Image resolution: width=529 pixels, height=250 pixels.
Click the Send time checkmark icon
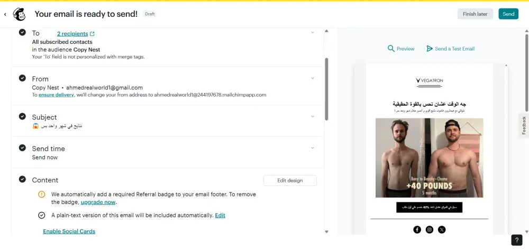pos(22,148)
